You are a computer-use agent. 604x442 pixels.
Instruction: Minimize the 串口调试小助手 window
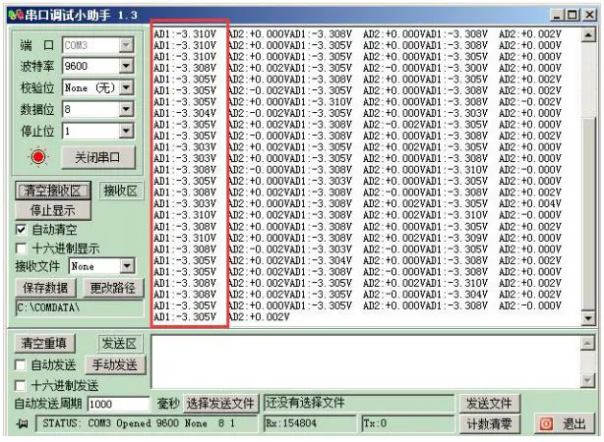(557, 15)
